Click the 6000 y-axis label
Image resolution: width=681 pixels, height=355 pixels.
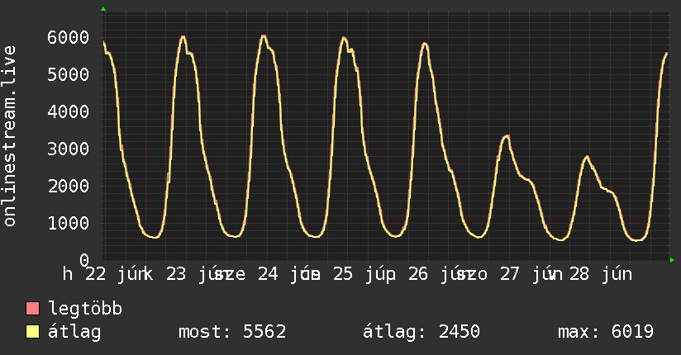pyautogui.click(x=69, y=37)
